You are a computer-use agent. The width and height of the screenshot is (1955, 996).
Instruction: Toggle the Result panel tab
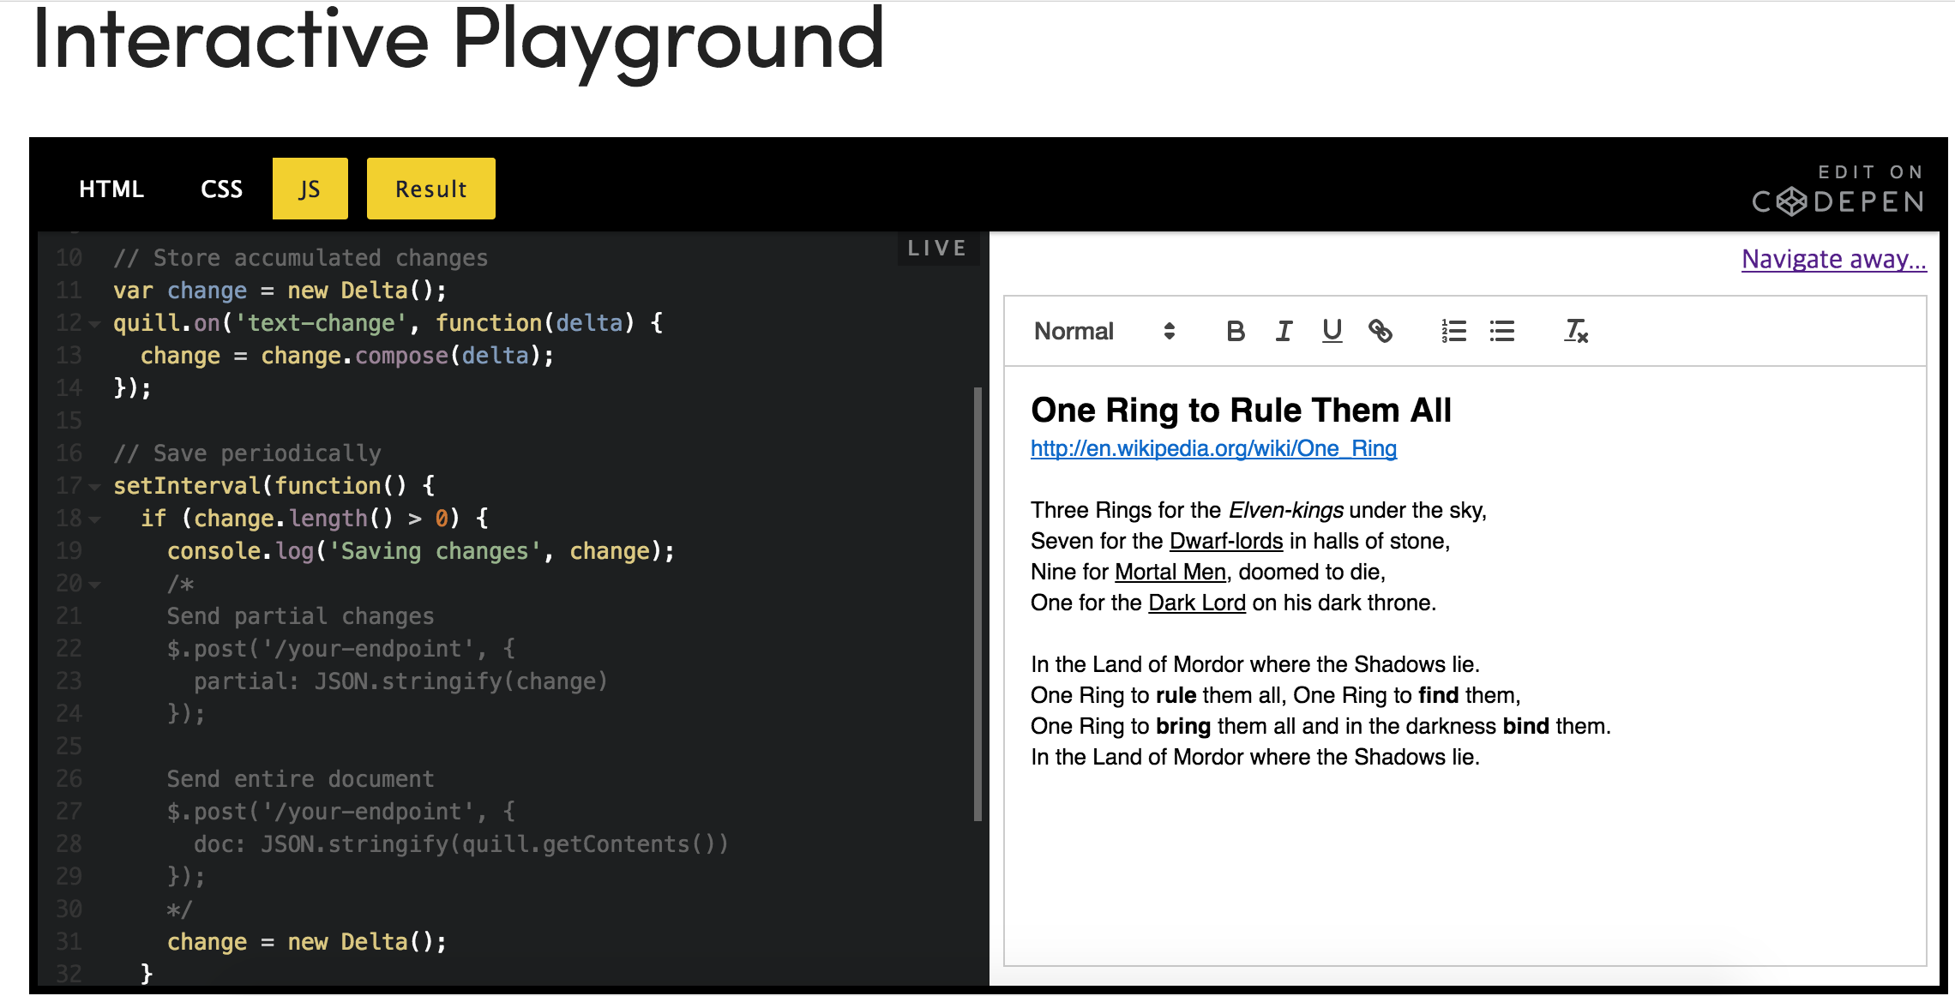(430, 189)
